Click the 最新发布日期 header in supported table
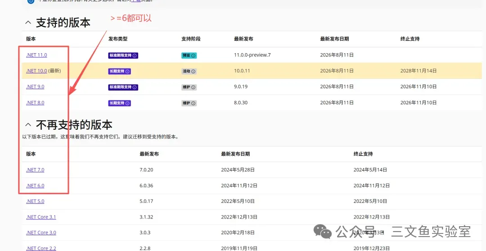Image resolution: width=486 pixels, height=251 pixels. tap(334, 39)
